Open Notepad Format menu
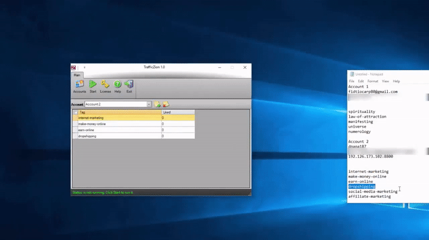The width and height of the screenshot is (429, 240). point(372,81)
